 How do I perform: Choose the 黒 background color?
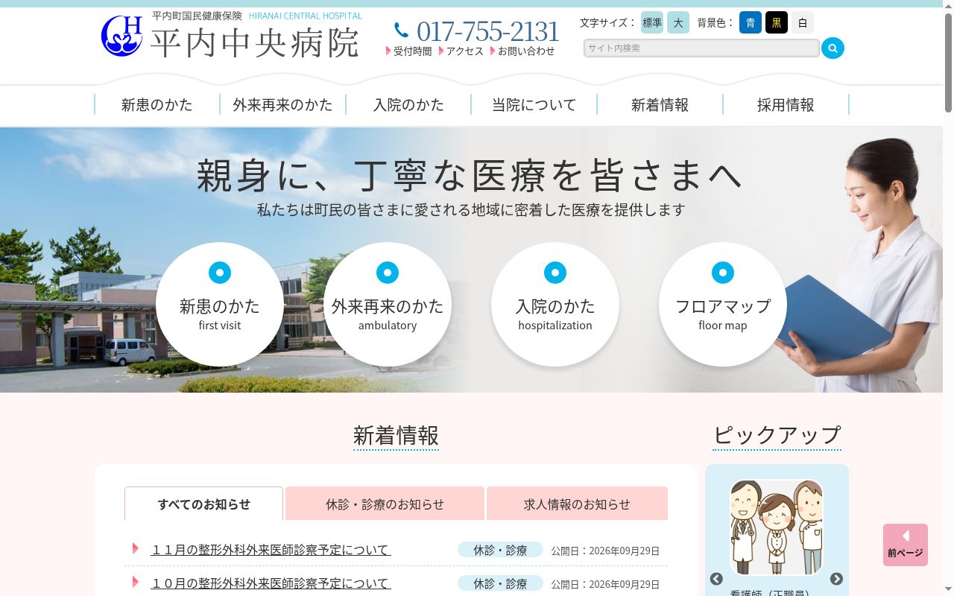(777, 22)
